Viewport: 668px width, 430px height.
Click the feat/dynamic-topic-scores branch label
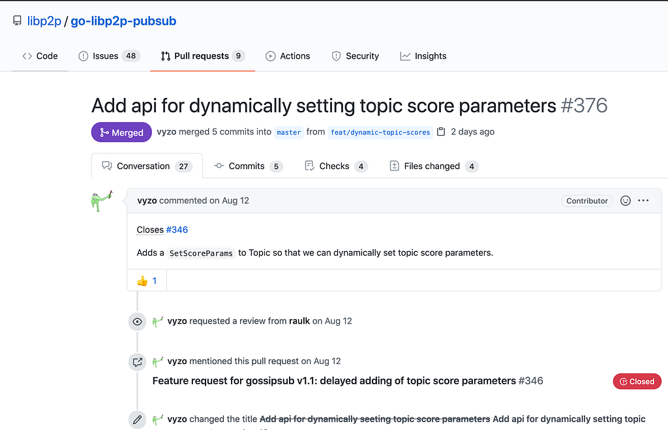coord(380,132)
